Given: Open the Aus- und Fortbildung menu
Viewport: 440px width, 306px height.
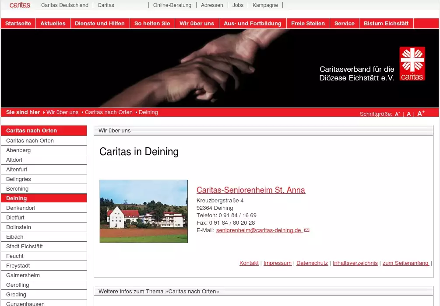Looking at the screenshot, I should point(252,24).
